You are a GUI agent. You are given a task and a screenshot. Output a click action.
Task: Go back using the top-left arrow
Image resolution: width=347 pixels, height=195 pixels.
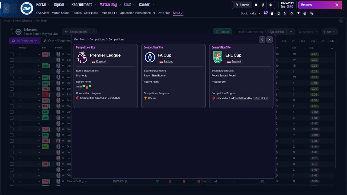[6, 8]
